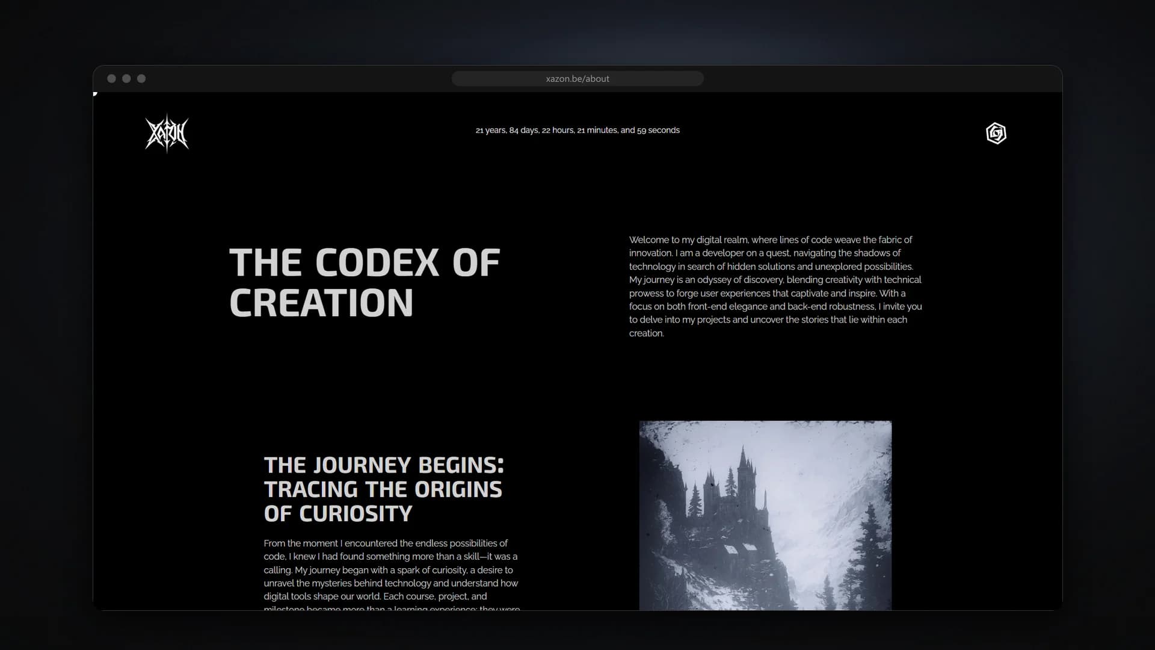Click the middle window minimize dot
Viewport: 1155px width, 650px height.
(x=126, y=79)
